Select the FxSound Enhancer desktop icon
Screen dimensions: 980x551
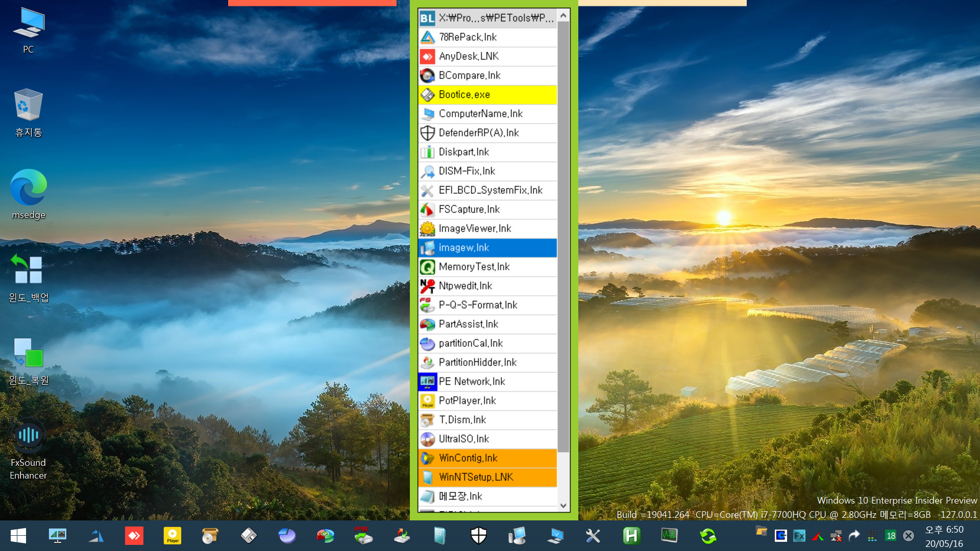pos(29,449)
